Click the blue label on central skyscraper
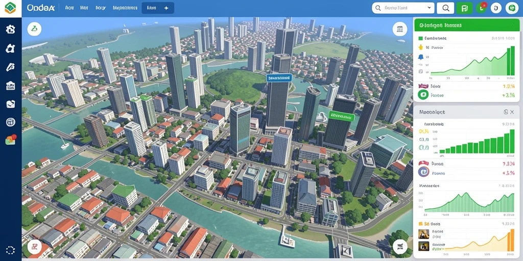 point(279,78)
